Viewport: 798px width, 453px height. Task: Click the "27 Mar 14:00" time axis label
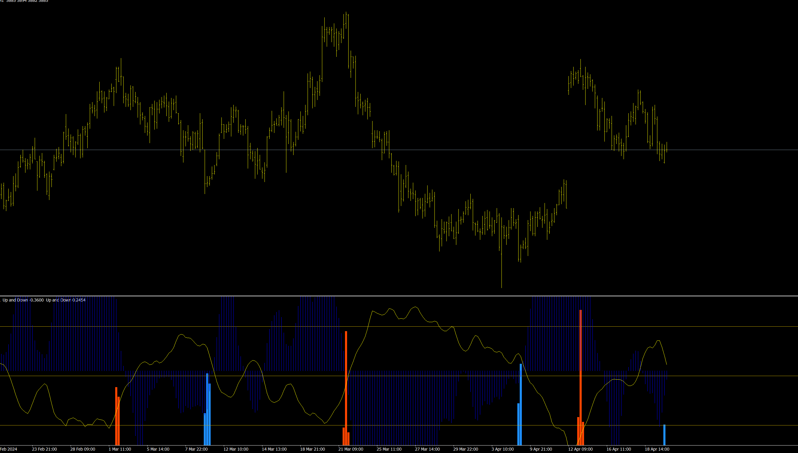[x=427, y=449]
